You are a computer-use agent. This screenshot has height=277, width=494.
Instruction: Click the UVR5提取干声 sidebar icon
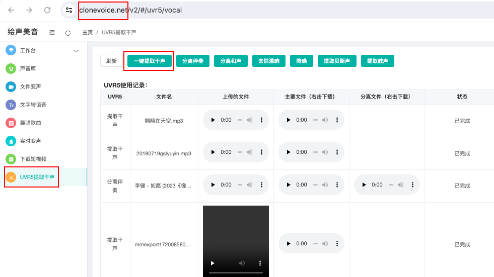click(11, 177)
